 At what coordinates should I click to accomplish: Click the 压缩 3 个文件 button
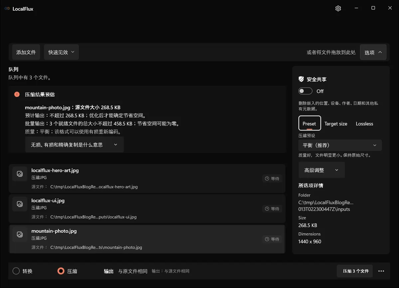pyautogui.click(x=355, y=271)
